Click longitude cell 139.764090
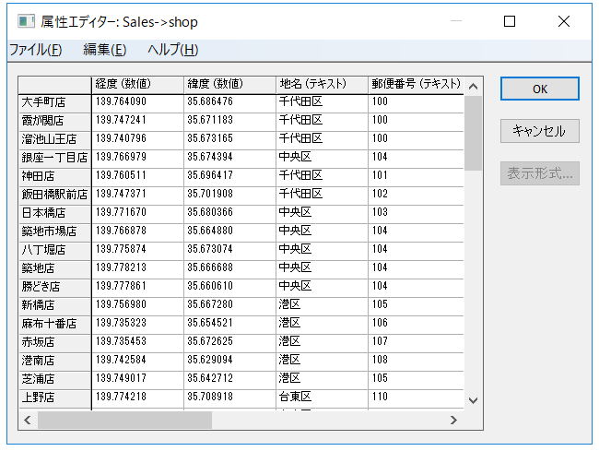The width and height of the screenshot is (599, 451). pyautogui.click(x=137, y=103)
